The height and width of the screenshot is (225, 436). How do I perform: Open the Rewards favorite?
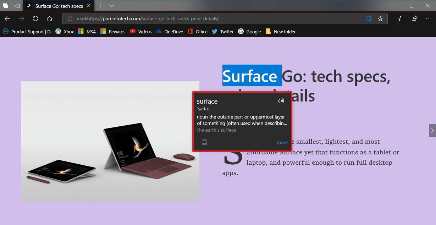(x=113, y=32)
